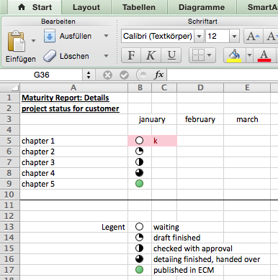Screen dimensions: 278x280
Task: Click the cancel entry X icon
Action: point(107,75)
